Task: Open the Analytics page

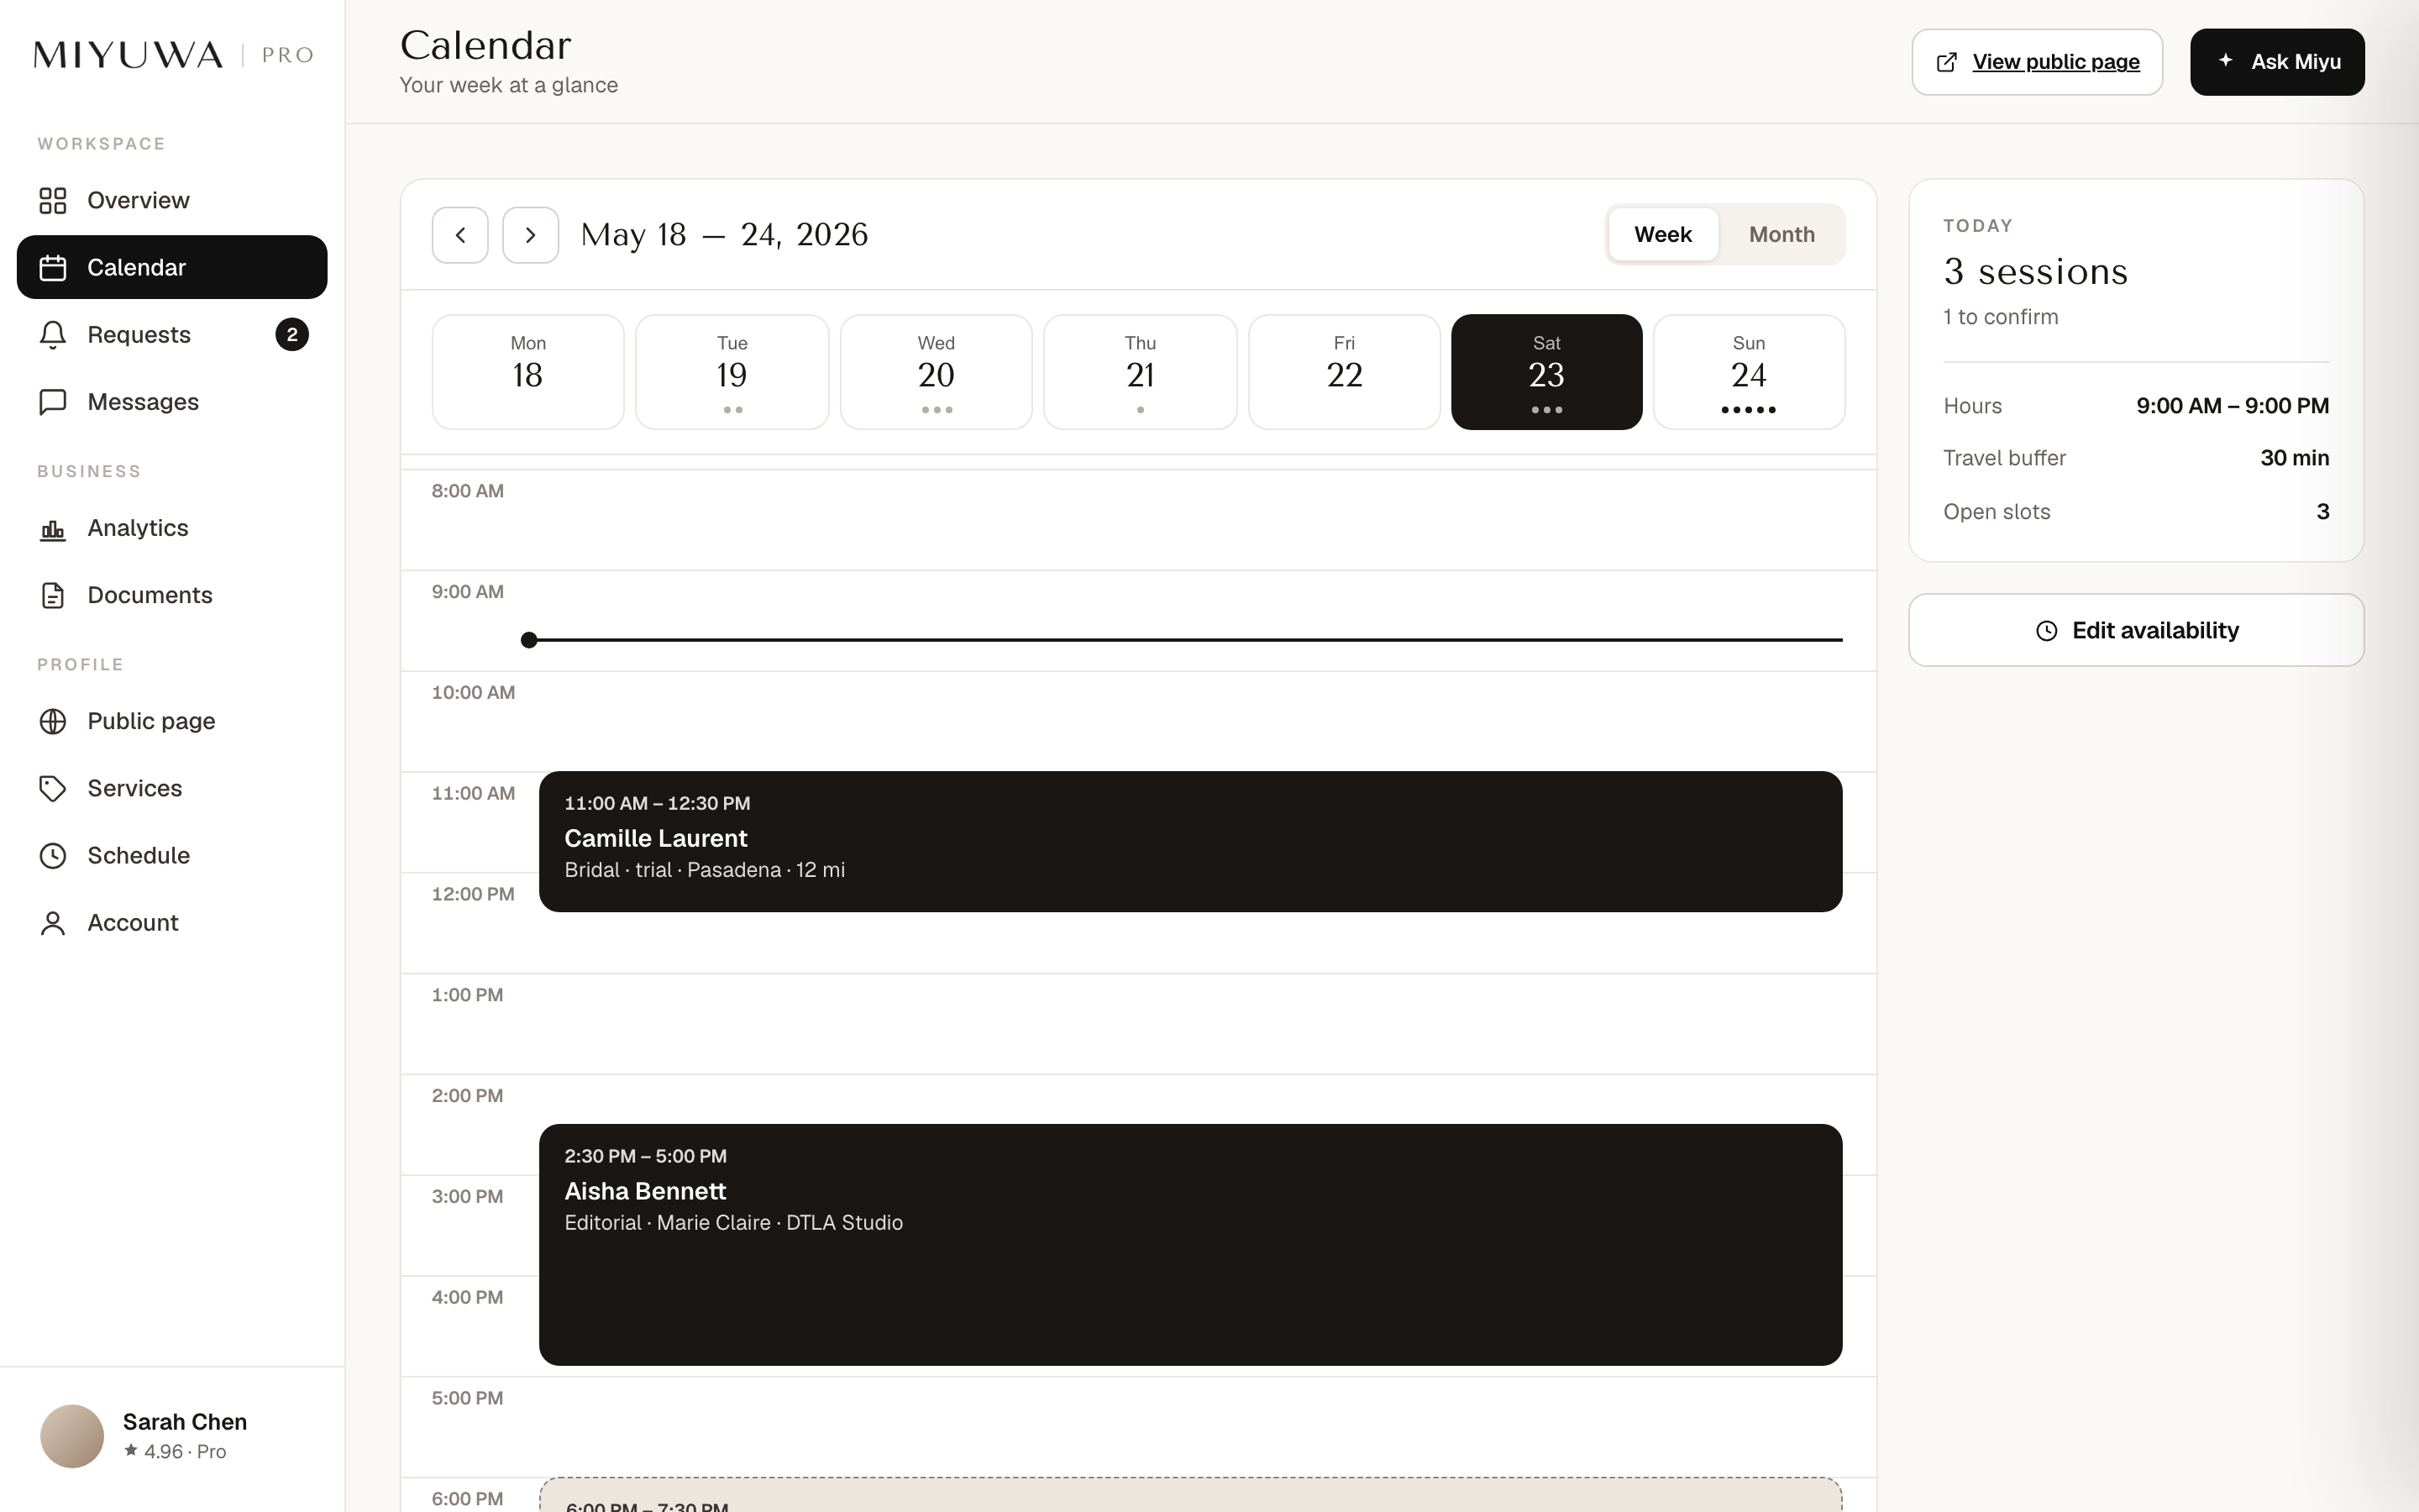Action: pyautogui.click(x=172, y=528)
